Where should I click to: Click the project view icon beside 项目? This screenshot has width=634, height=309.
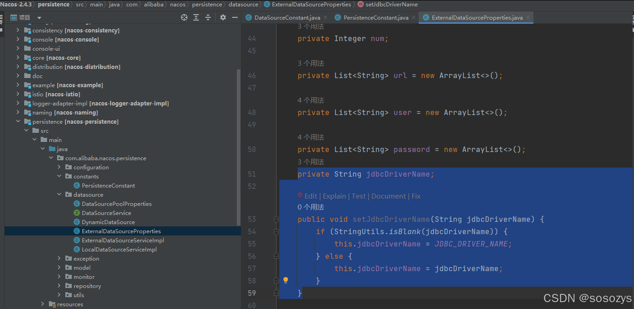click(x=14, y=17)
